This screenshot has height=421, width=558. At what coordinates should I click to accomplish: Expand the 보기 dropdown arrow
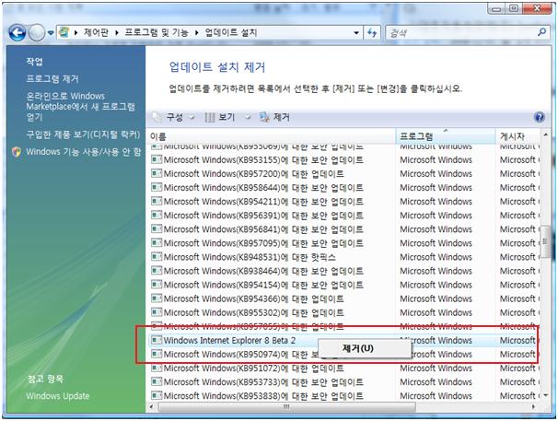pyautogui.click(x=248, y=117)
